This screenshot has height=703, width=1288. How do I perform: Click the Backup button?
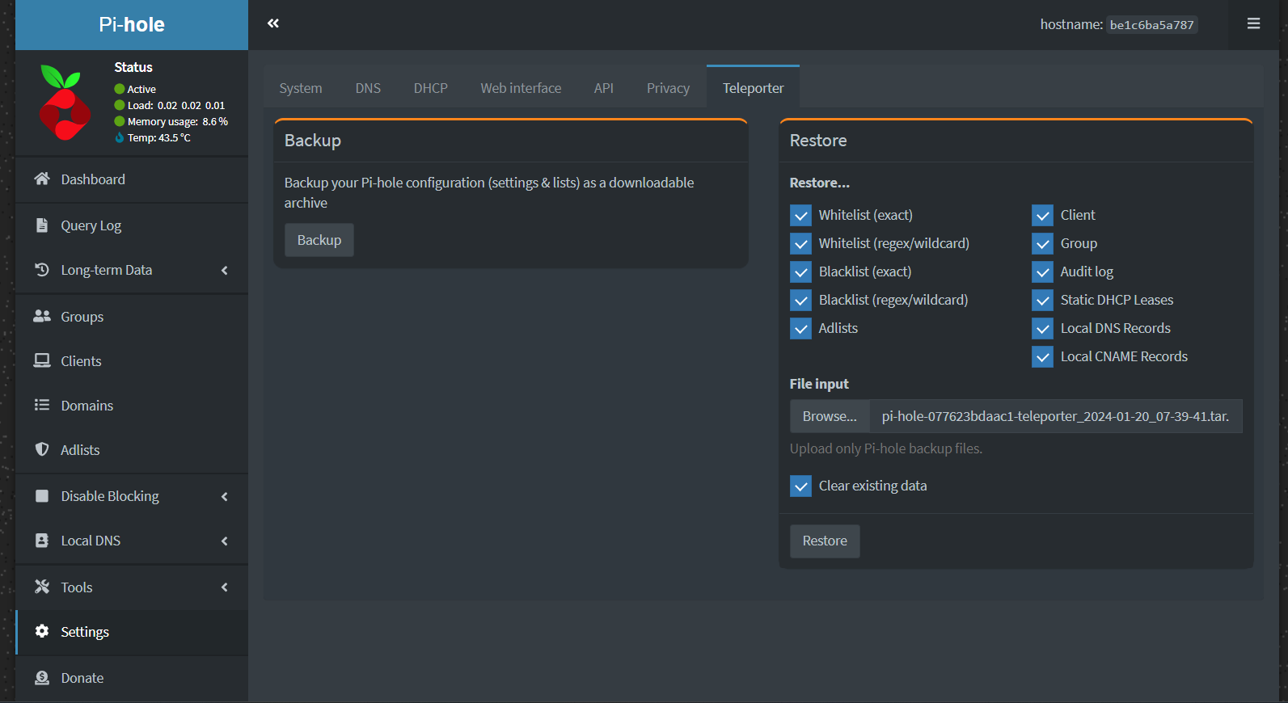click(319, 240)
